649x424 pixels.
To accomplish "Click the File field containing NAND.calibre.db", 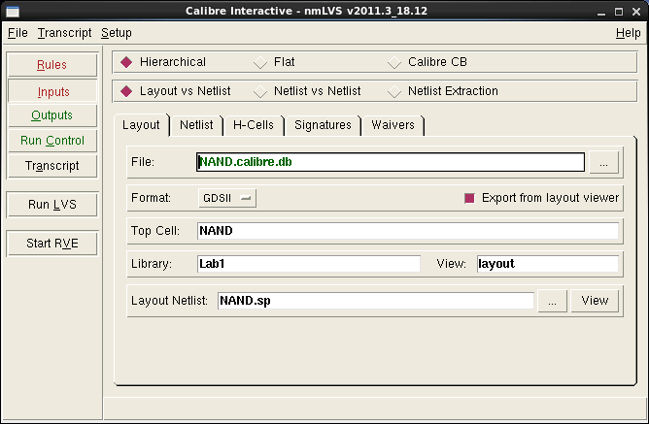I will click(391, 162).
